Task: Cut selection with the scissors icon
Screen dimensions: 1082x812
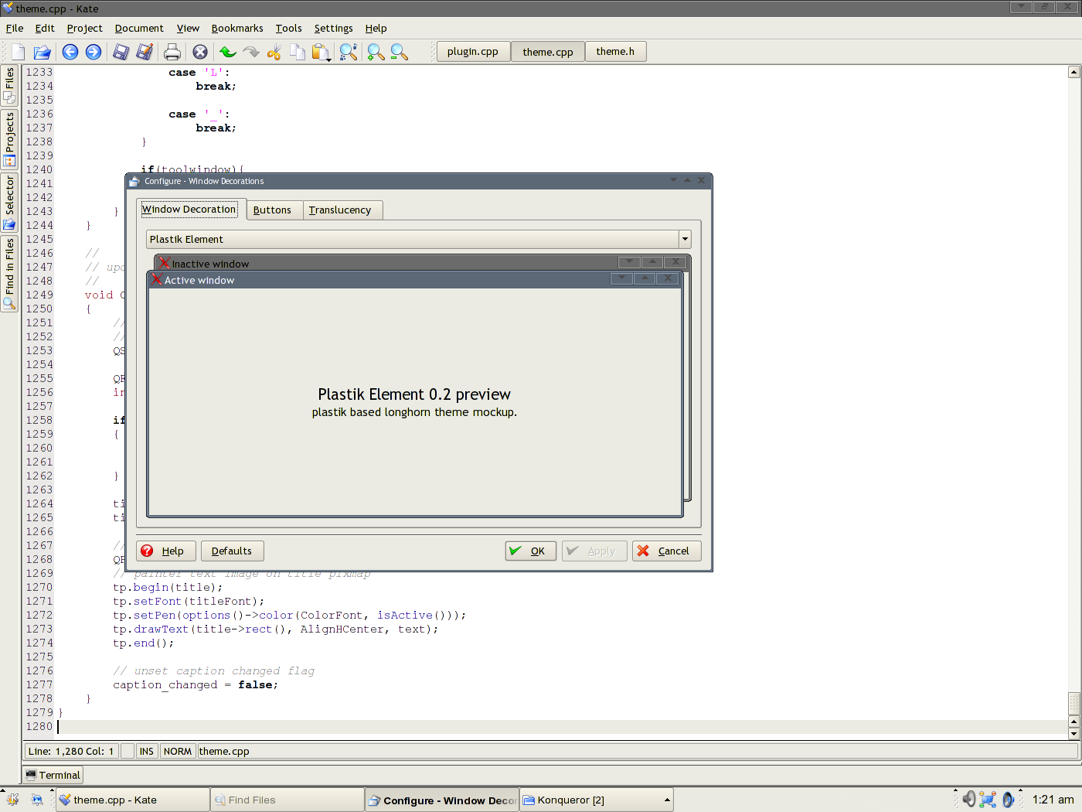Action: (274, 52)
